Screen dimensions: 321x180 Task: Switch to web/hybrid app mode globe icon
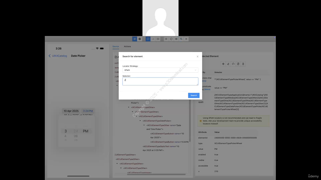[140, 39]
